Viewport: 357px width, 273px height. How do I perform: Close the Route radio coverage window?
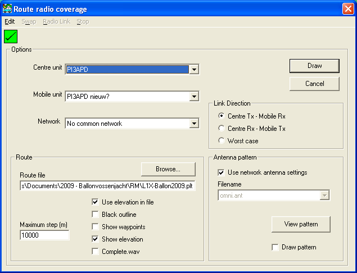point(348,9)
